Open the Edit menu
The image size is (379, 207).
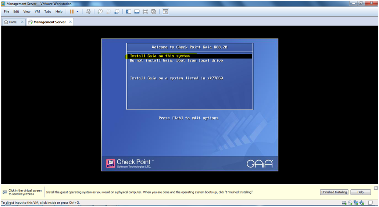(x=16, y=12)
